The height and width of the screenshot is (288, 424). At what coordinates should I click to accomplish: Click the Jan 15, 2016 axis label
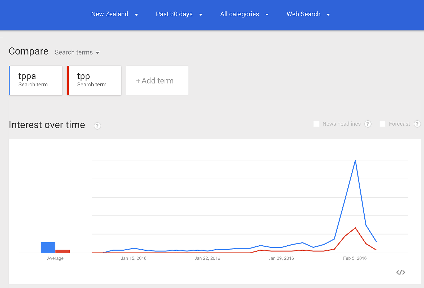pyautogui.click(x=134, y=258)
